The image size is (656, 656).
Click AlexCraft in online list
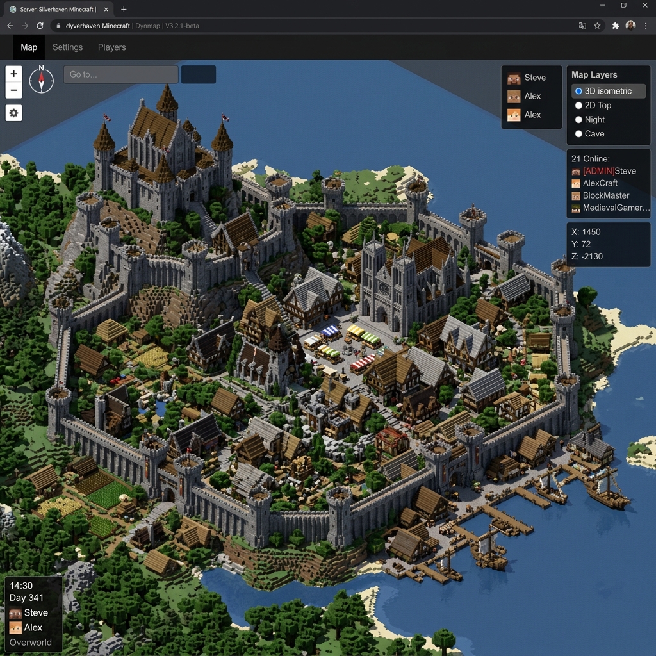[600, 184]
